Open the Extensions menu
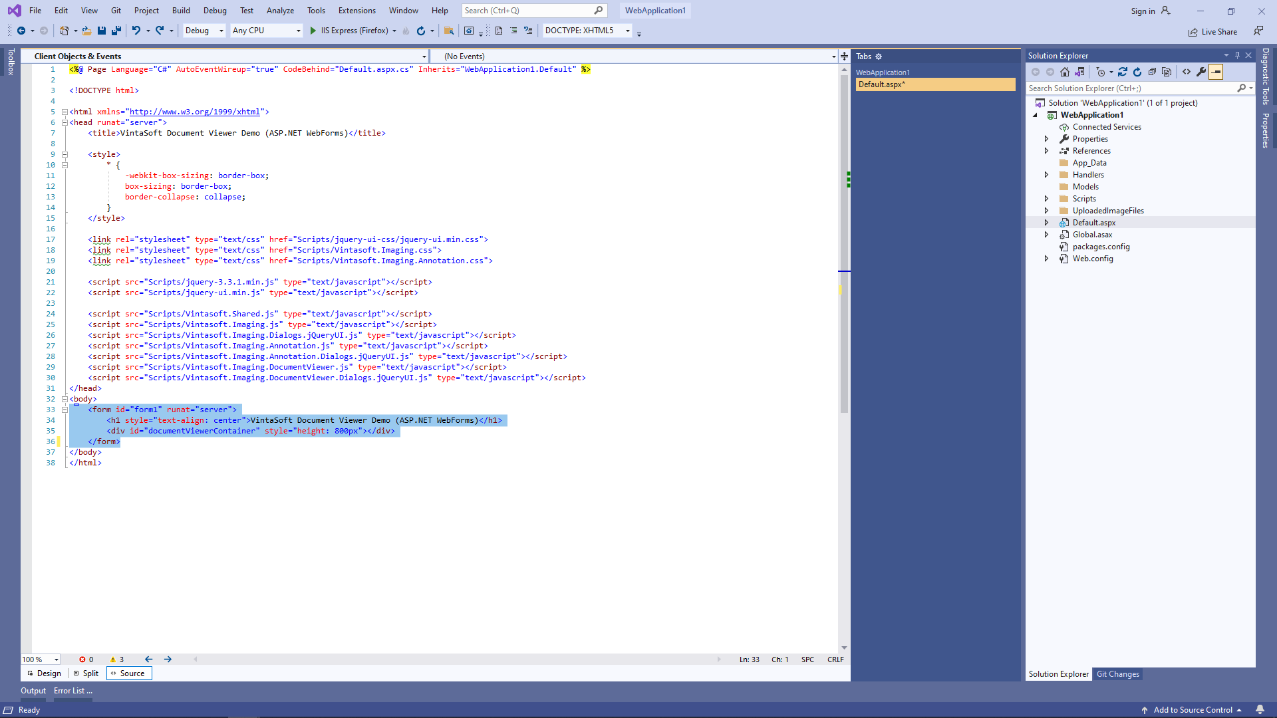The image size is (1277, 718). 356,10
